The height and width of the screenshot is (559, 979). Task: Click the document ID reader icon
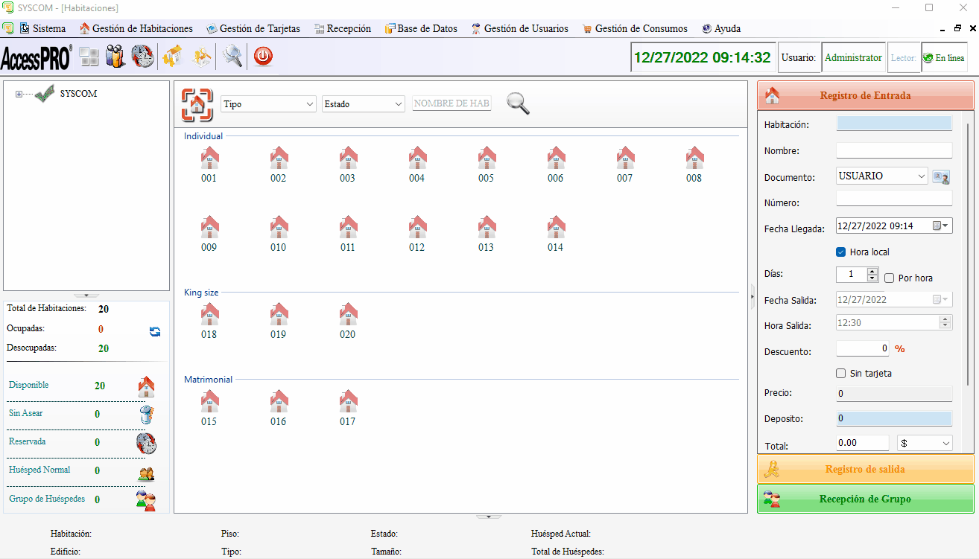click(942, 177)
